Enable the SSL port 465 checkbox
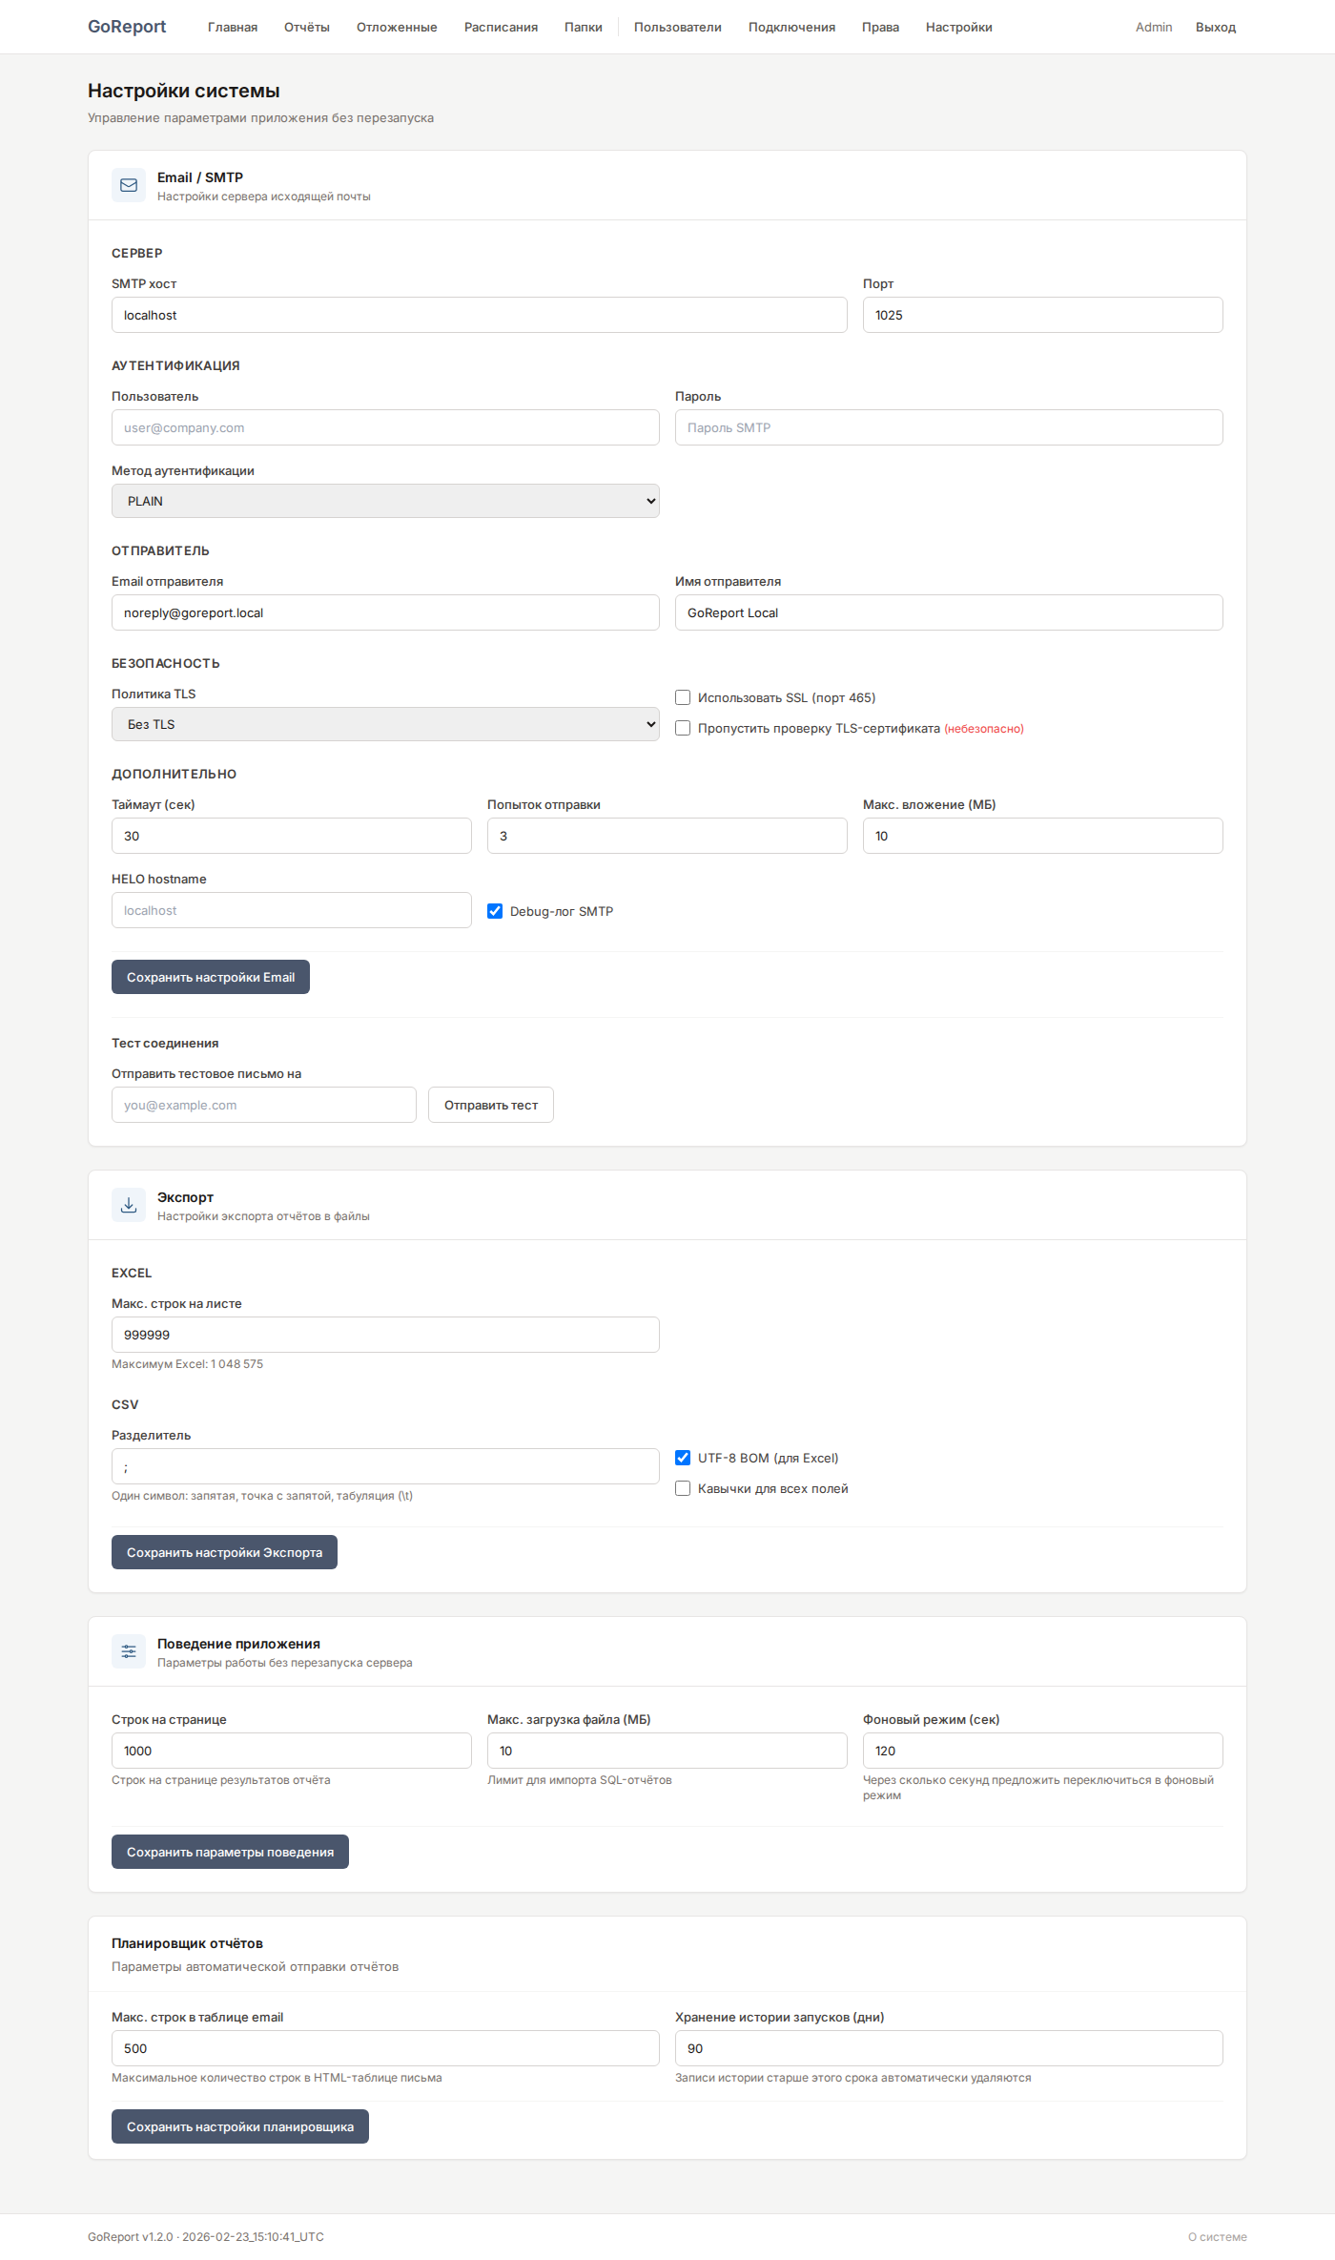Viewport: 1335px width, 2260px height. tap(683, 697)
